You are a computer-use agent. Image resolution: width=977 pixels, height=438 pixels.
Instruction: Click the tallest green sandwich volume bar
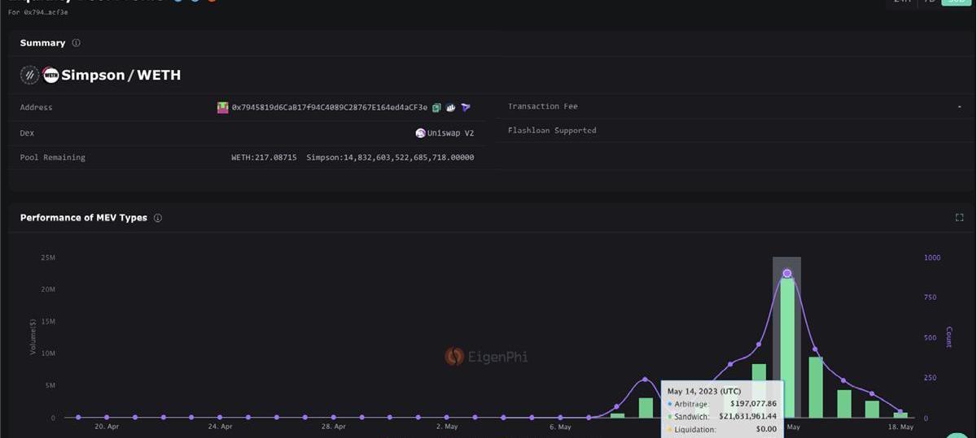(787, 348)
